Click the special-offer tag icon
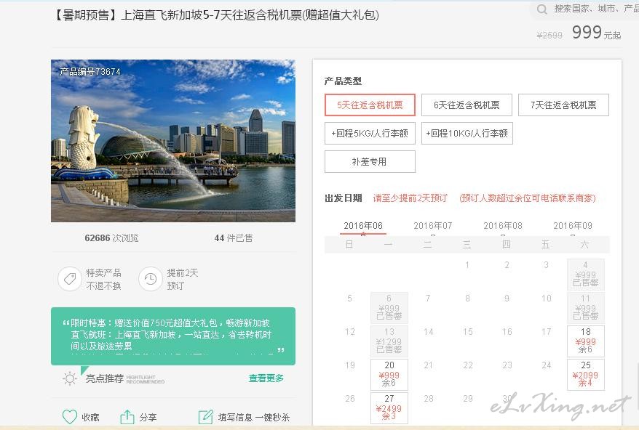Image resolution: width=639 pixels, height=430 pixels. tap(70, 279)
